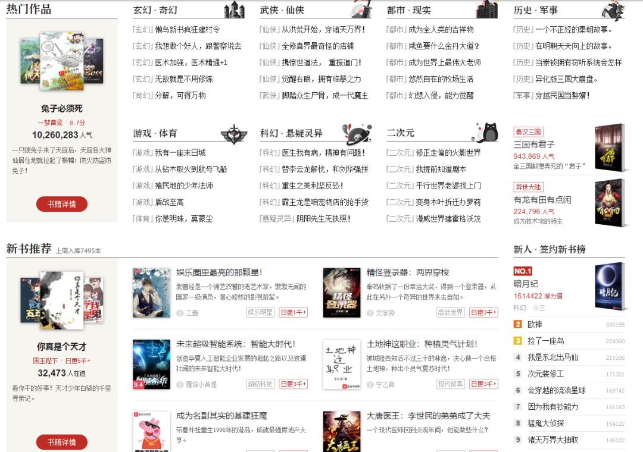The height and width of the screenshot is (452, 643).
Task: Open 书籍详情 button under 兔子必须死
Action: click(62, 204)
